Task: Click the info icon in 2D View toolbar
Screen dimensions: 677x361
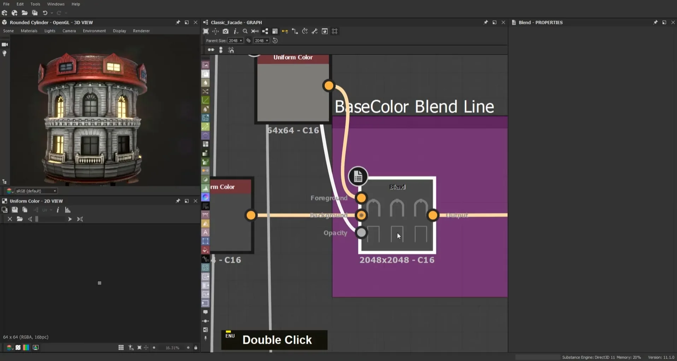Action: tap(58, 210)
